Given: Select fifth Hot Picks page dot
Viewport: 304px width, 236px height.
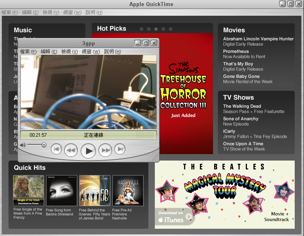Looking at the screenshot, I should click(171, 29).
